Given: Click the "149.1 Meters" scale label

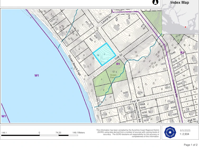Looking at the screenshot, I should click(78, 133).
